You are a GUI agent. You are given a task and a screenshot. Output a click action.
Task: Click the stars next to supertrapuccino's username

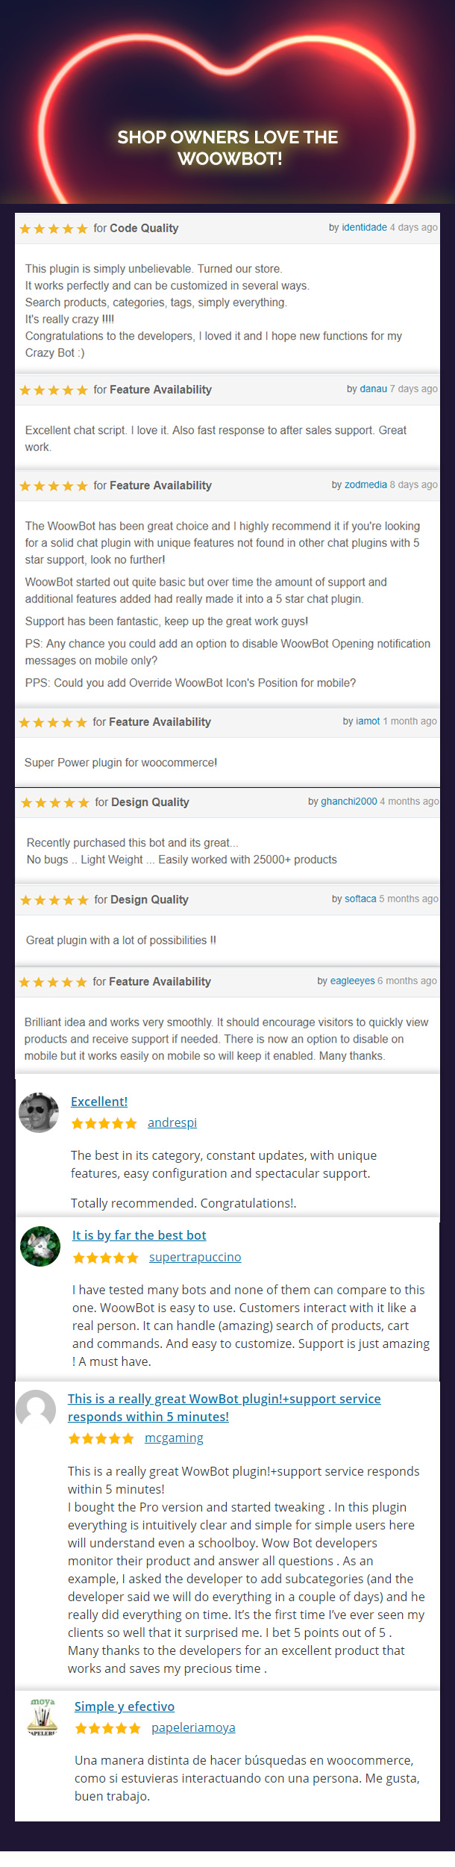click(x=106, y=1258)
